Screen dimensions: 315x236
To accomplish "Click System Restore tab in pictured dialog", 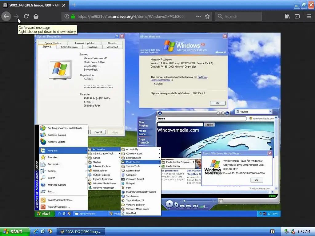I will pyautogui.click(x=53, y=43).
